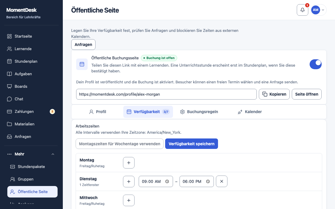Add a time slot for Dienstag
The image size is (335, 209).
coord(129,182)
